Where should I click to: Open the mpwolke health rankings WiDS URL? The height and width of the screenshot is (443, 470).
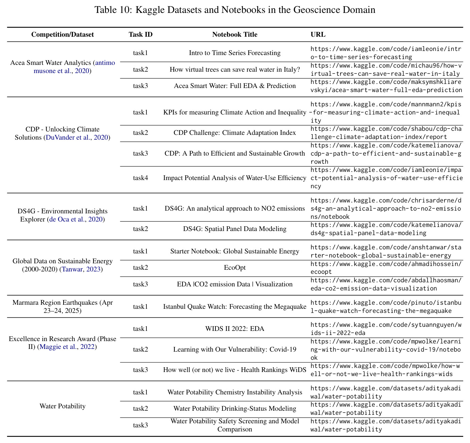tap(386, 370)
